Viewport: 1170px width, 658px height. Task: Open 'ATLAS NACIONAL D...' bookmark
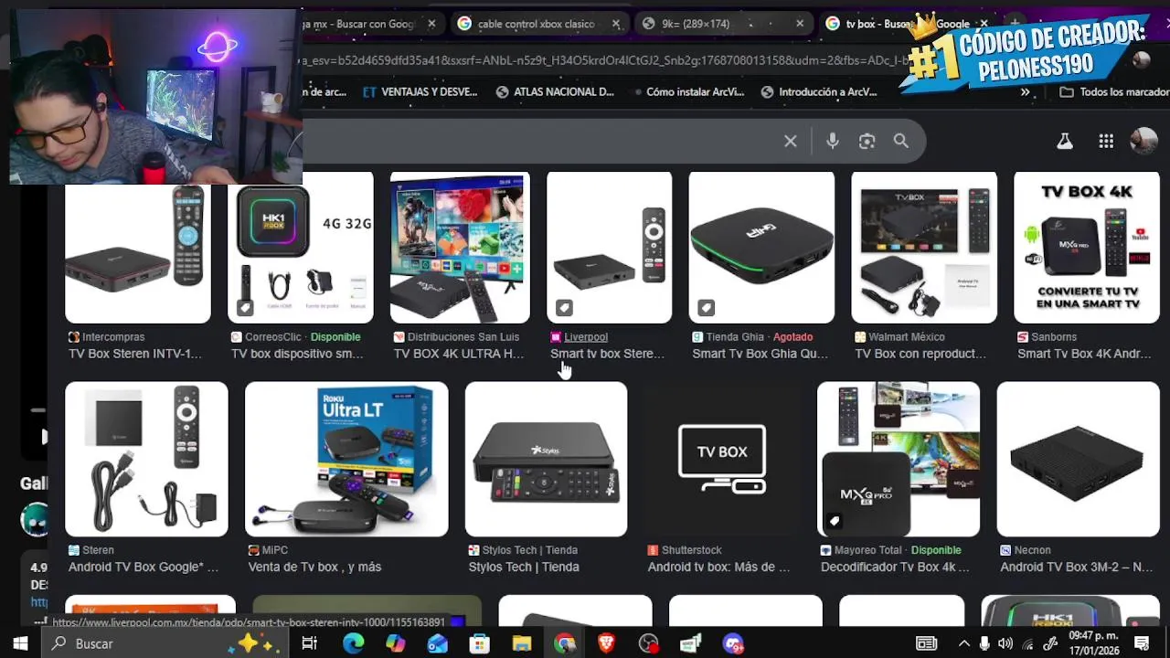point(554,92)
